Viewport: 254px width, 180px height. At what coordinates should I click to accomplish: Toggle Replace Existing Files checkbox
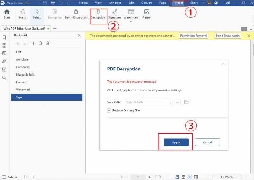point(109,110)
